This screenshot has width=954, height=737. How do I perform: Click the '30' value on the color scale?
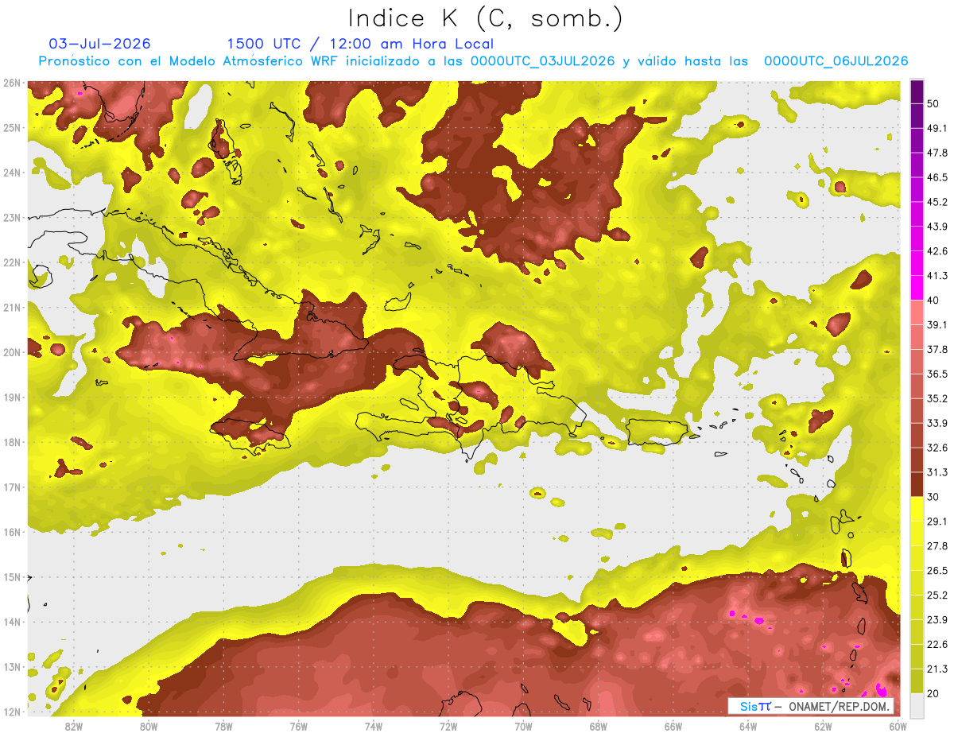tap(933, 497)
